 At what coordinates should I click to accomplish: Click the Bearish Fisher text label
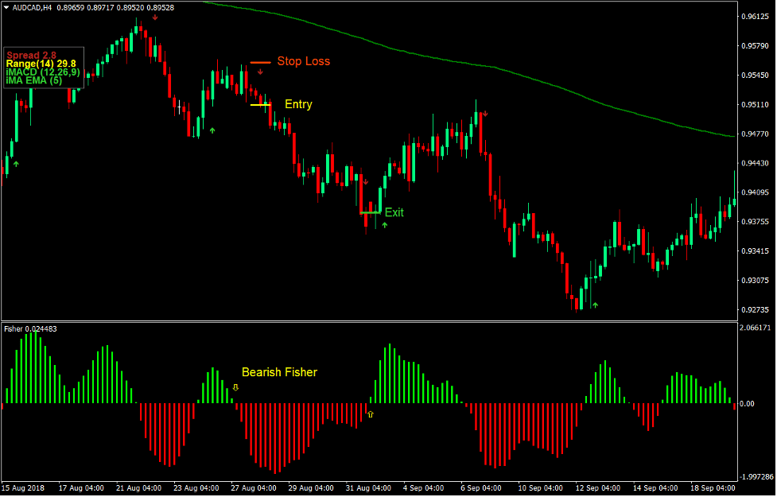click(x=280, y=372)
